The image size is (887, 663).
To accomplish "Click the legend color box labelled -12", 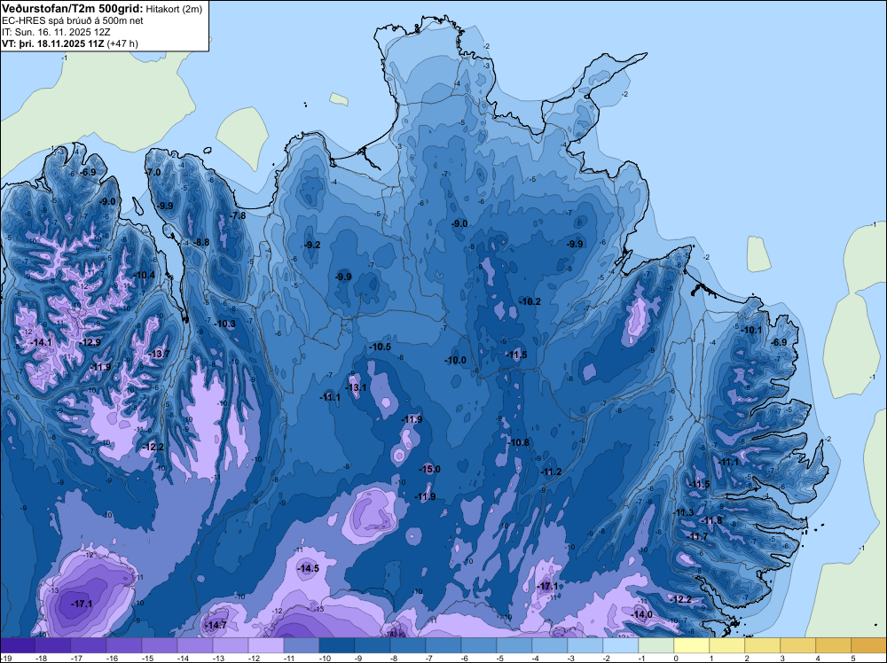I will 266,645.
